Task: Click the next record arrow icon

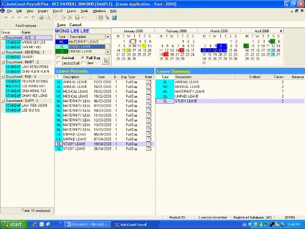Action: [20, 18]
